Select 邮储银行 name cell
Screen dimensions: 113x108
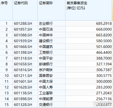click(52, 64)
